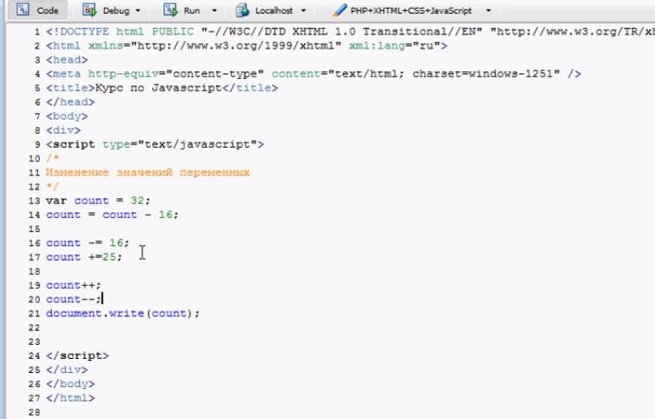655x419 pixels.
Task: Click the closing </div> tag
Action: click(67, 370)
